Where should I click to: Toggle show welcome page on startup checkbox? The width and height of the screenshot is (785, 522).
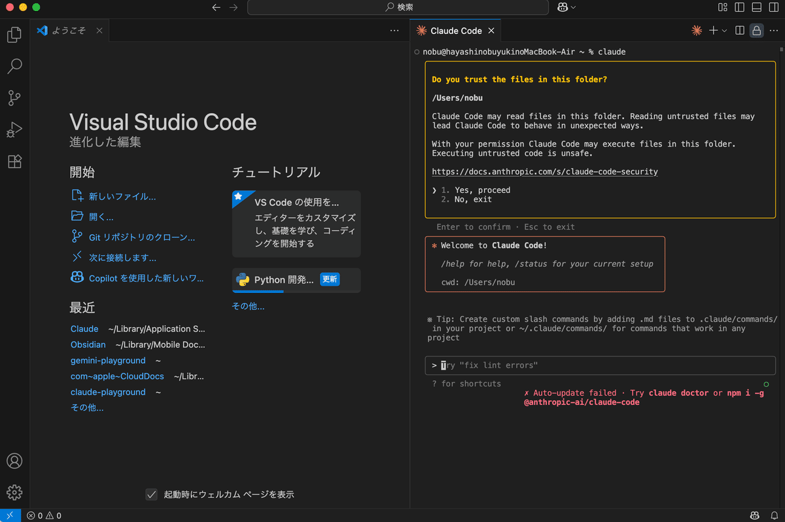click(151, 495)
